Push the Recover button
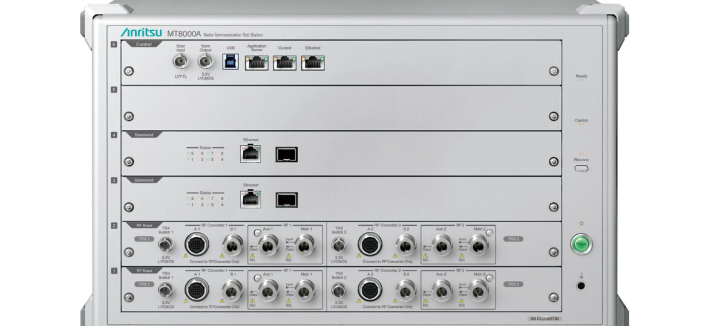708x326 pixels. pos(582,168)
